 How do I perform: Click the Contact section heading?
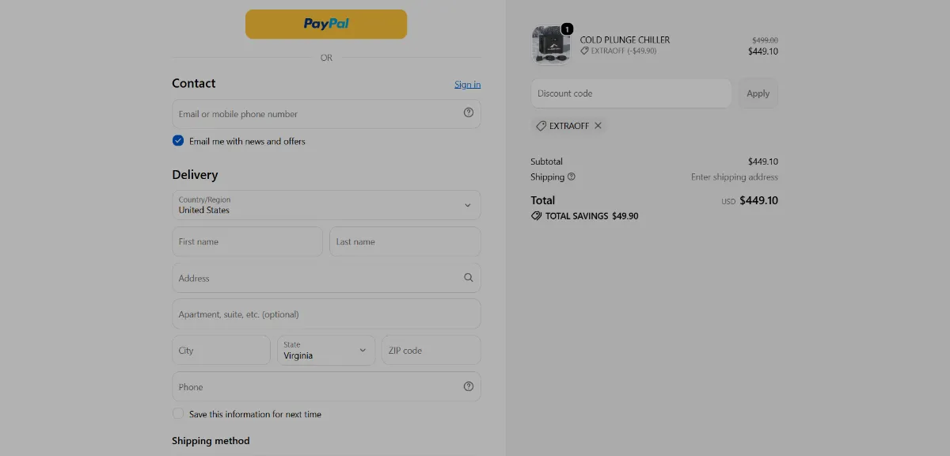(x=194, y=83)
